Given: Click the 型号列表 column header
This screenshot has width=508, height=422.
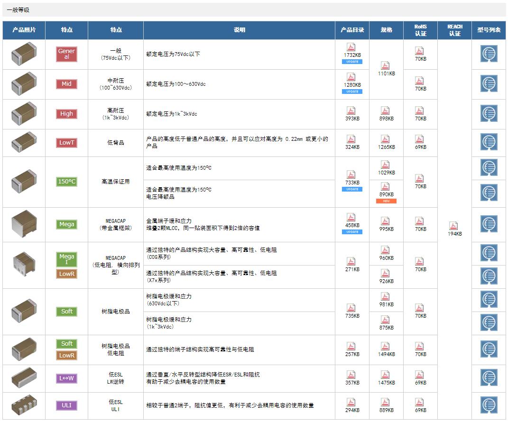Looking at the screenshot, I should tap(489, 30).
